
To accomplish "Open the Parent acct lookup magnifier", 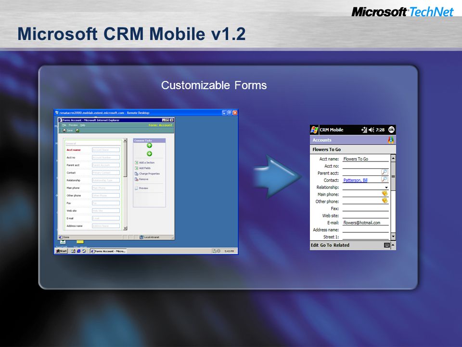I will 384,172.
